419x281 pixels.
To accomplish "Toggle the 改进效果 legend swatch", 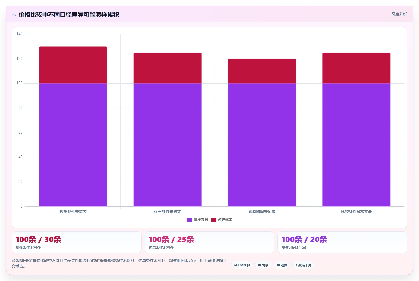I will pos(213,220).
